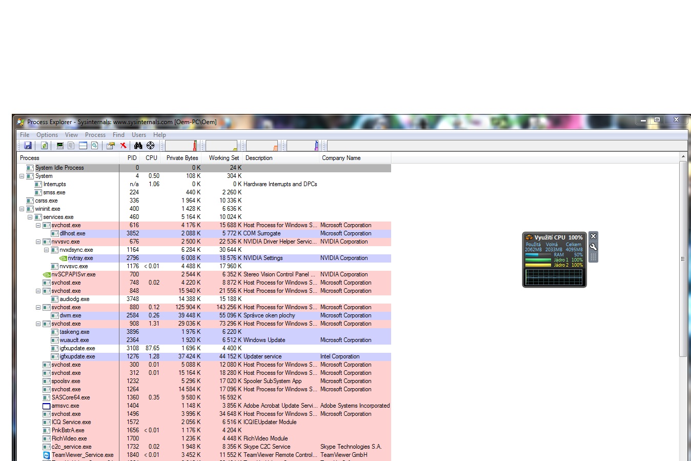Screen dimensions: 691x461
Task: Click the NVIDIA icon beside nvSCPAPISvr.exe
Action: point(47,274)
